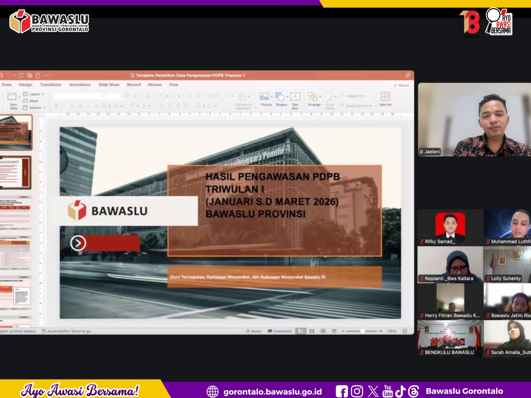Click the new document icon in title bar
Screen dimensions: 531x398
[38, 75]
